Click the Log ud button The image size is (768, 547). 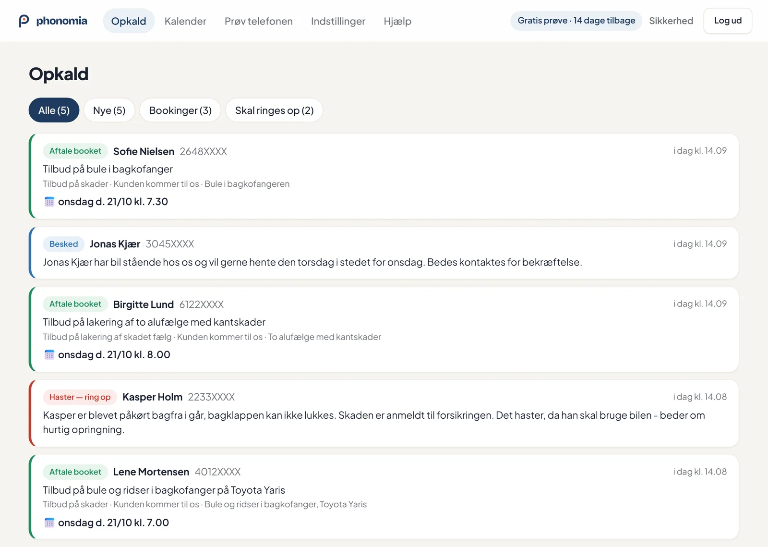pos(728,21)
